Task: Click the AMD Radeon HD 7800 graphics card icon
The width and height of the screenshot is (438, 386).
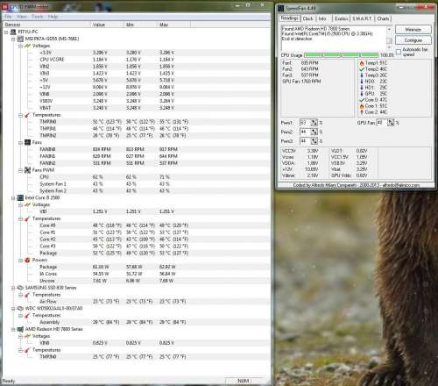Action: 20,329
